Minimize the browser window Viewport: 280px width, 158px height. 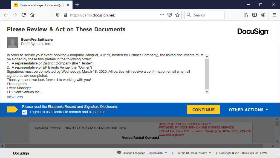tap(248, 5)
